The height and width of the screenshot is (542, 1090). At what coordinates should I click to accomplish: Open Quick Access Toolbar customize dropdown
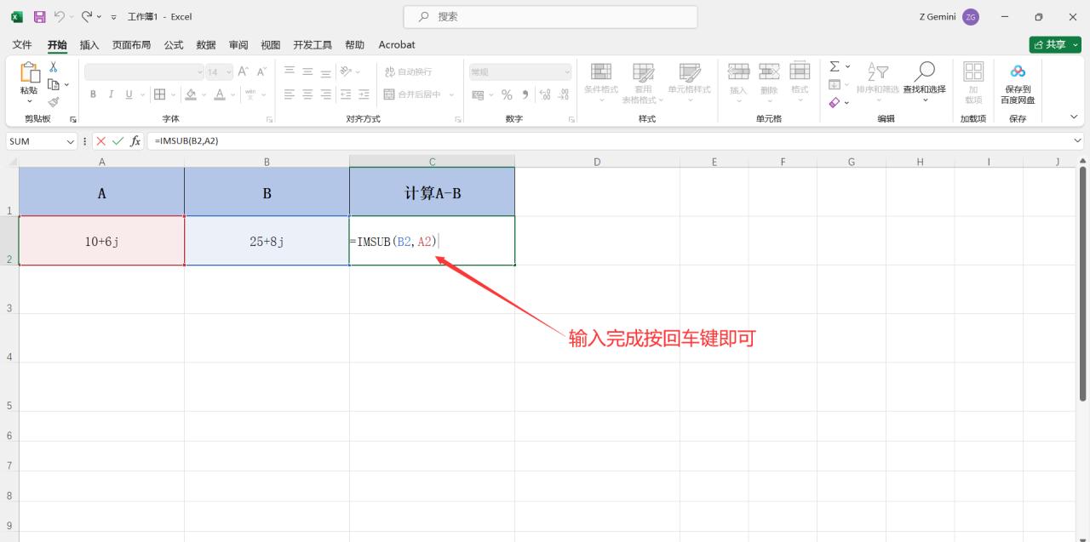click(x=113, y=17)
